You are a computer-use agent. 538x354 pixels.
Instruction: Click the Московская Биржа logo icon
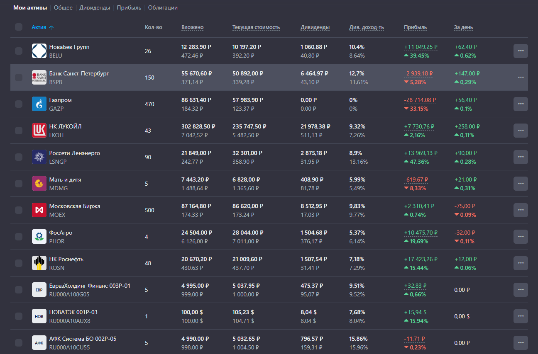tap(39, 210)
